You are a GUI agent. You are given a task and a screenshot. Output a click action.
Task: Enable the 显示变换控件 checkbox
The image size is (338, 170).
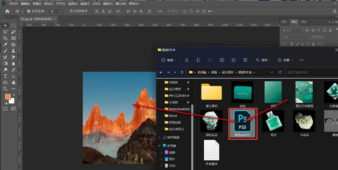[x=67, y=11]
